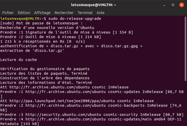
Task: Open the Fichier menu
Action: point(8,13)
